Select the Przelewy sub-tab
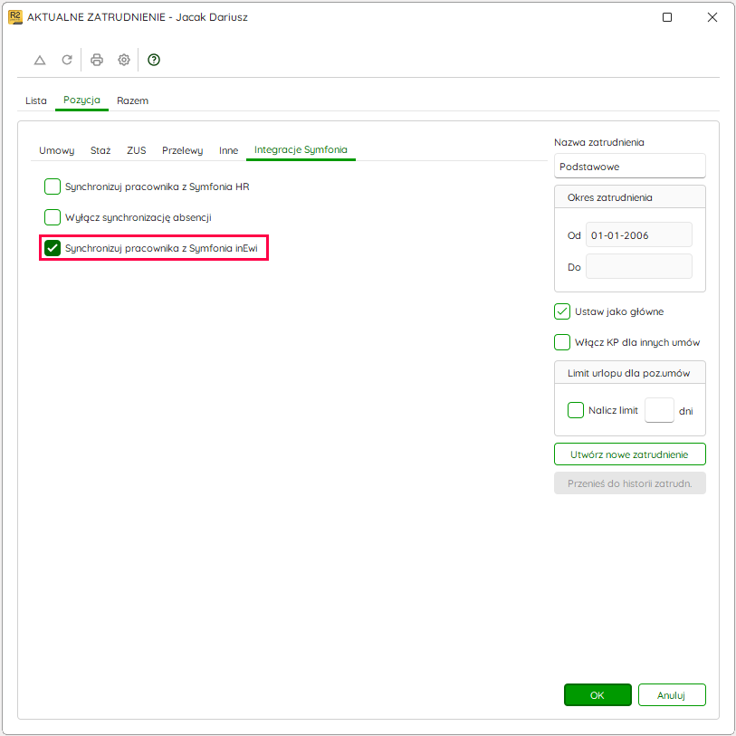Viewport: 736px width, 736px height. point(183,150)
